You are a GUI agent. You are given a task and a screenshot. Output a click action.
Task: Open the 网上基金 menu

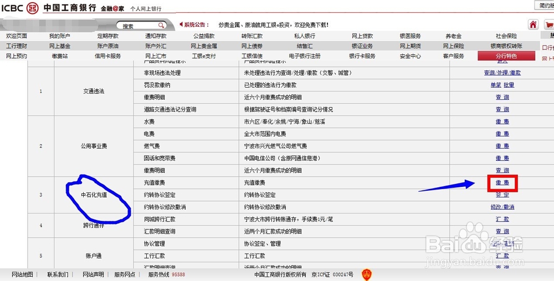pyautogui.click(x=60, y=46)
